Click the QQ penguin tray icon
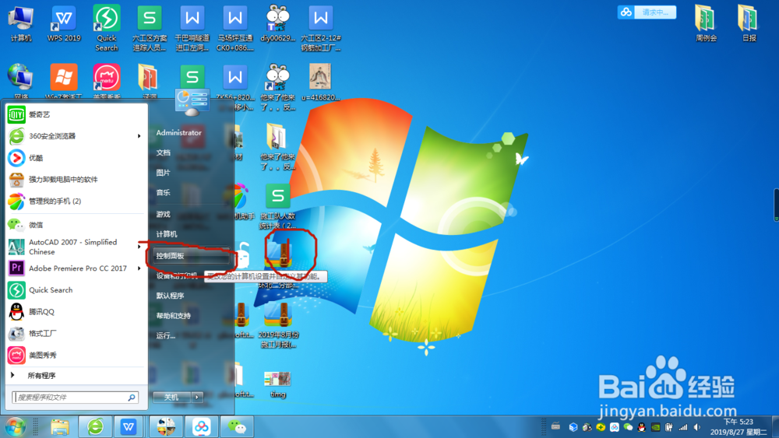This screenshot has width=779, height=438. (641, 427)
